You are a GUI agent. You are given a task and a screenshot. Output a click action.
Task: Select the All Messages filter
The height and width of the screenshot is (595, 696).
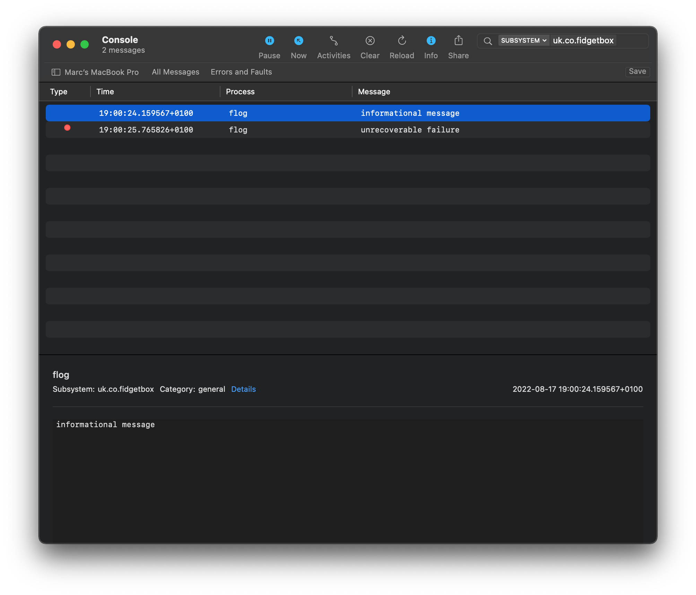click(175, 72)
